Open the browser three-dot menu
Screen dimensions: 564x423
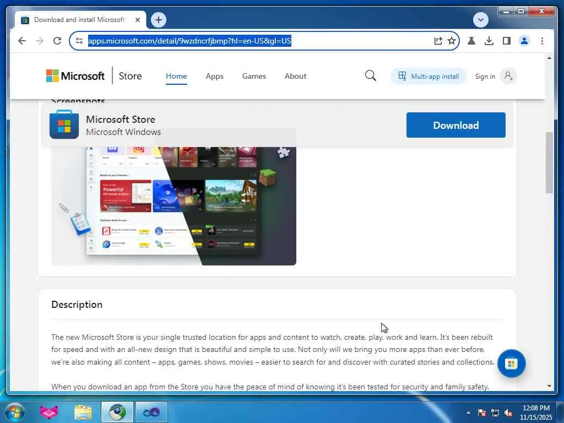point(542,41)
